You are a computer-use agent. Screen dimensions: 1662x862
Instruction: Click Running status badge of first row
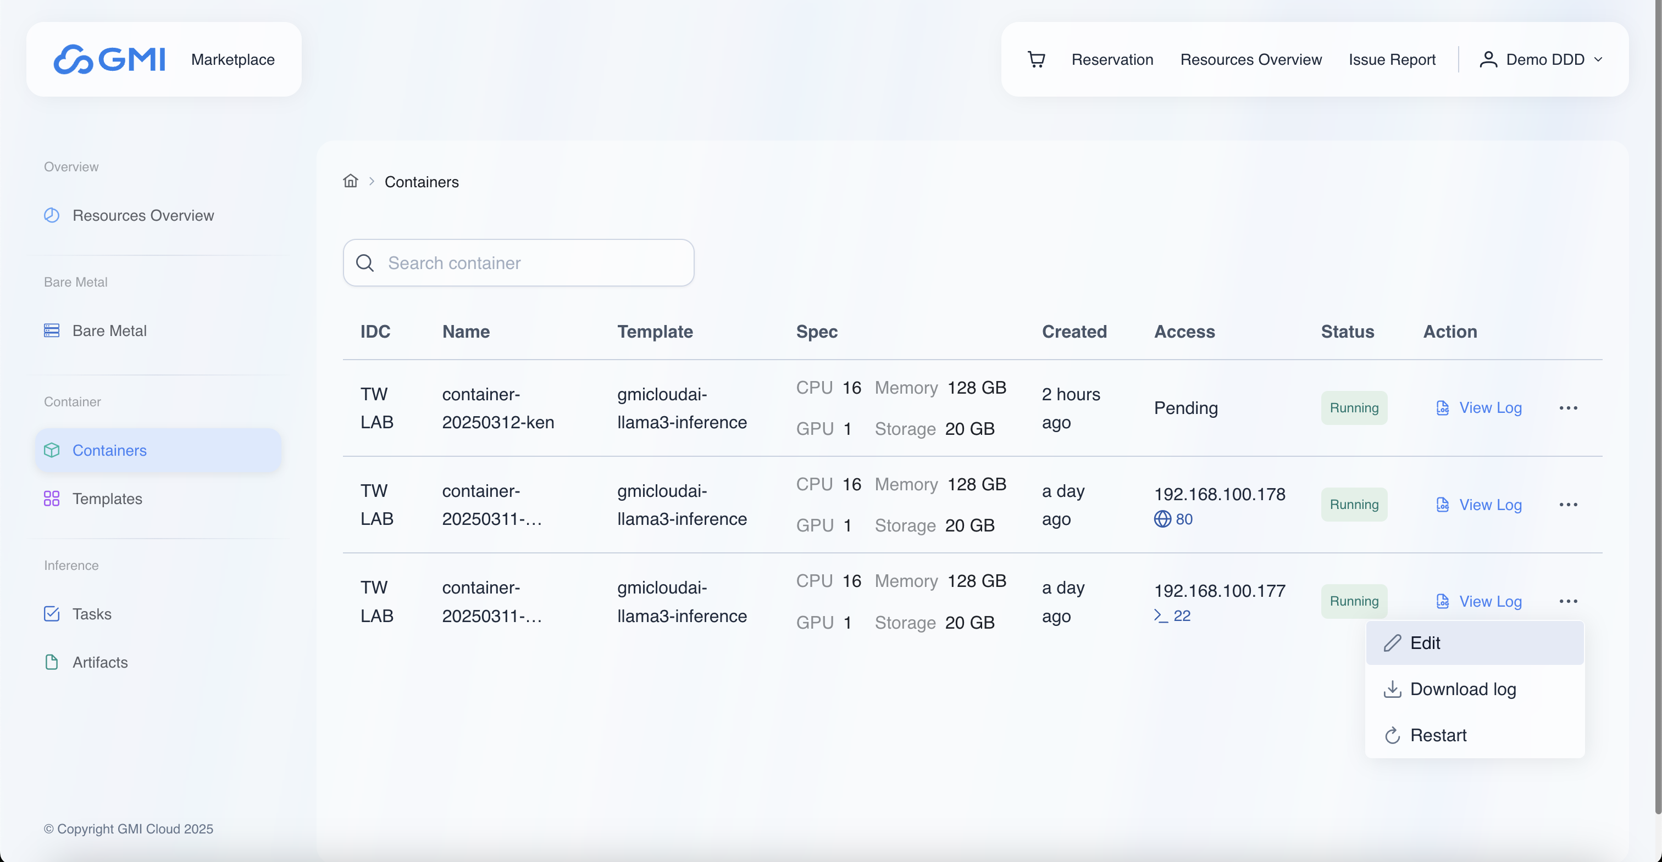[1354, 407]
